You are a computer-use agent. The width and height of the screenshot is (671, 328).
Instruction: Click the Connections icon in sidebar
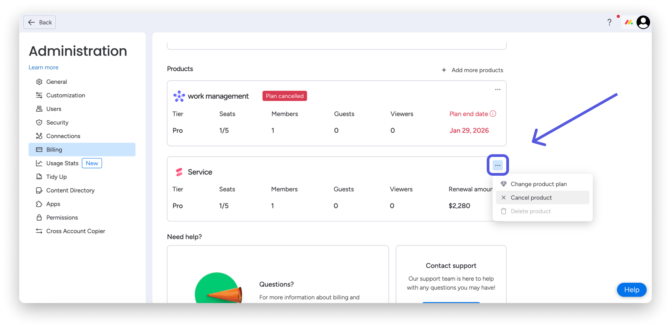(x=39, y=136)
